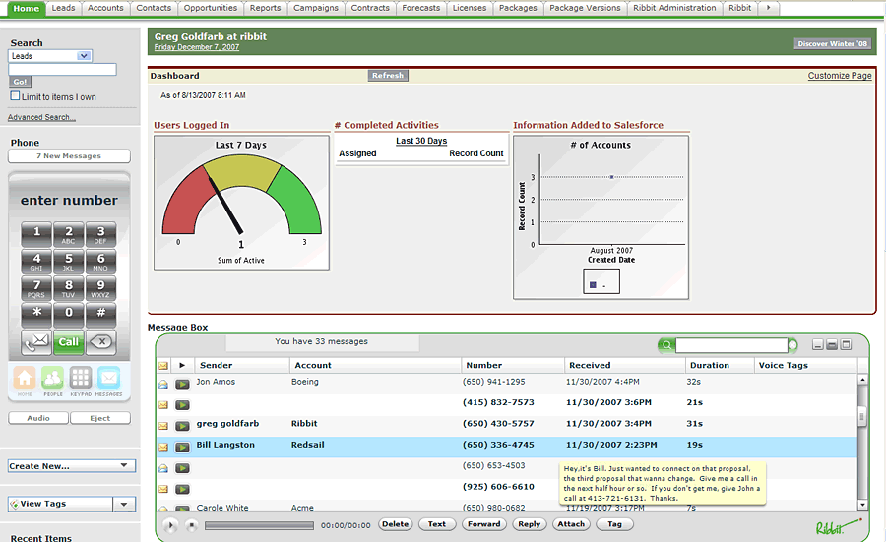The image size is (886, 542).
Task: Expand Message Box with third window icon
Action: (846, 344)
